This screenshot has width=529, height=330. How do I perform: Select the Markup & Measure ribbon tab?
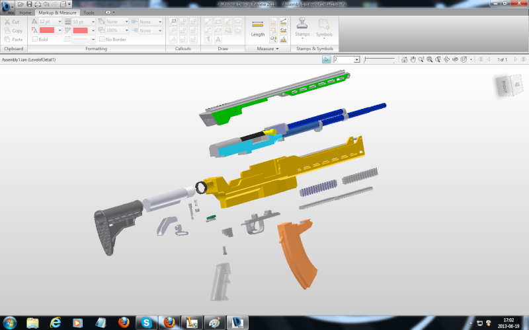[x=58, y=13]
